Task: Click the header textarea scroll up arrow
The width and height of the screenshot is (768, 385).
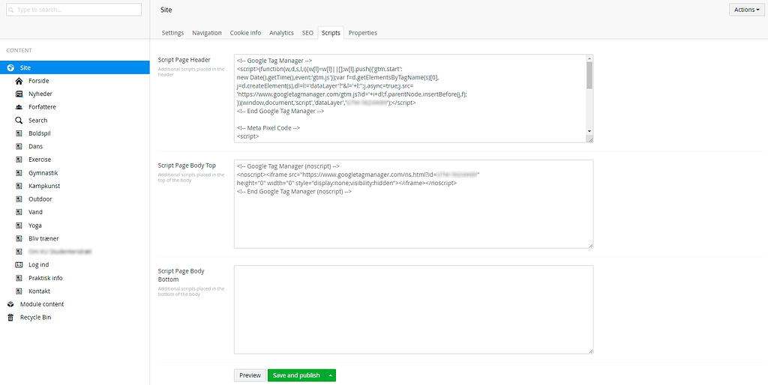Action: coord(589,58)
